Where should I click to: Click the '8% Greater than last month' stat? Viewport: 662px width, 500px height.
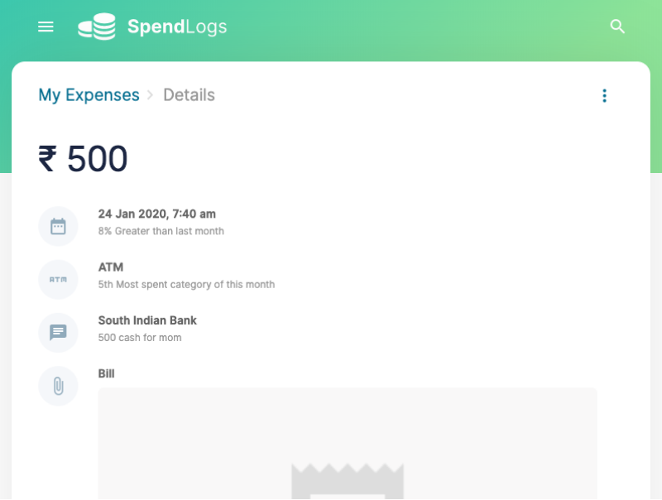click(161, 231)
